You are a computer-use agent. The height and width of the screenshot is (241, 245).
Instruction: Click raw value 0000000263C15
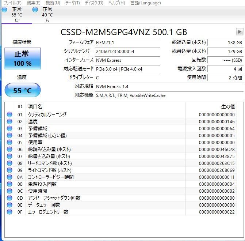(217, 163)
